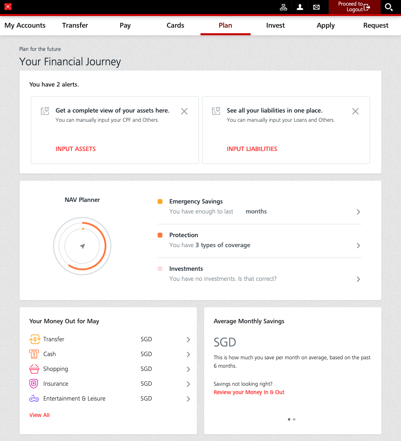The image size is (401, 441).
Task: Dismiss the liabilities alert card
Action: (x=355, y=111)
